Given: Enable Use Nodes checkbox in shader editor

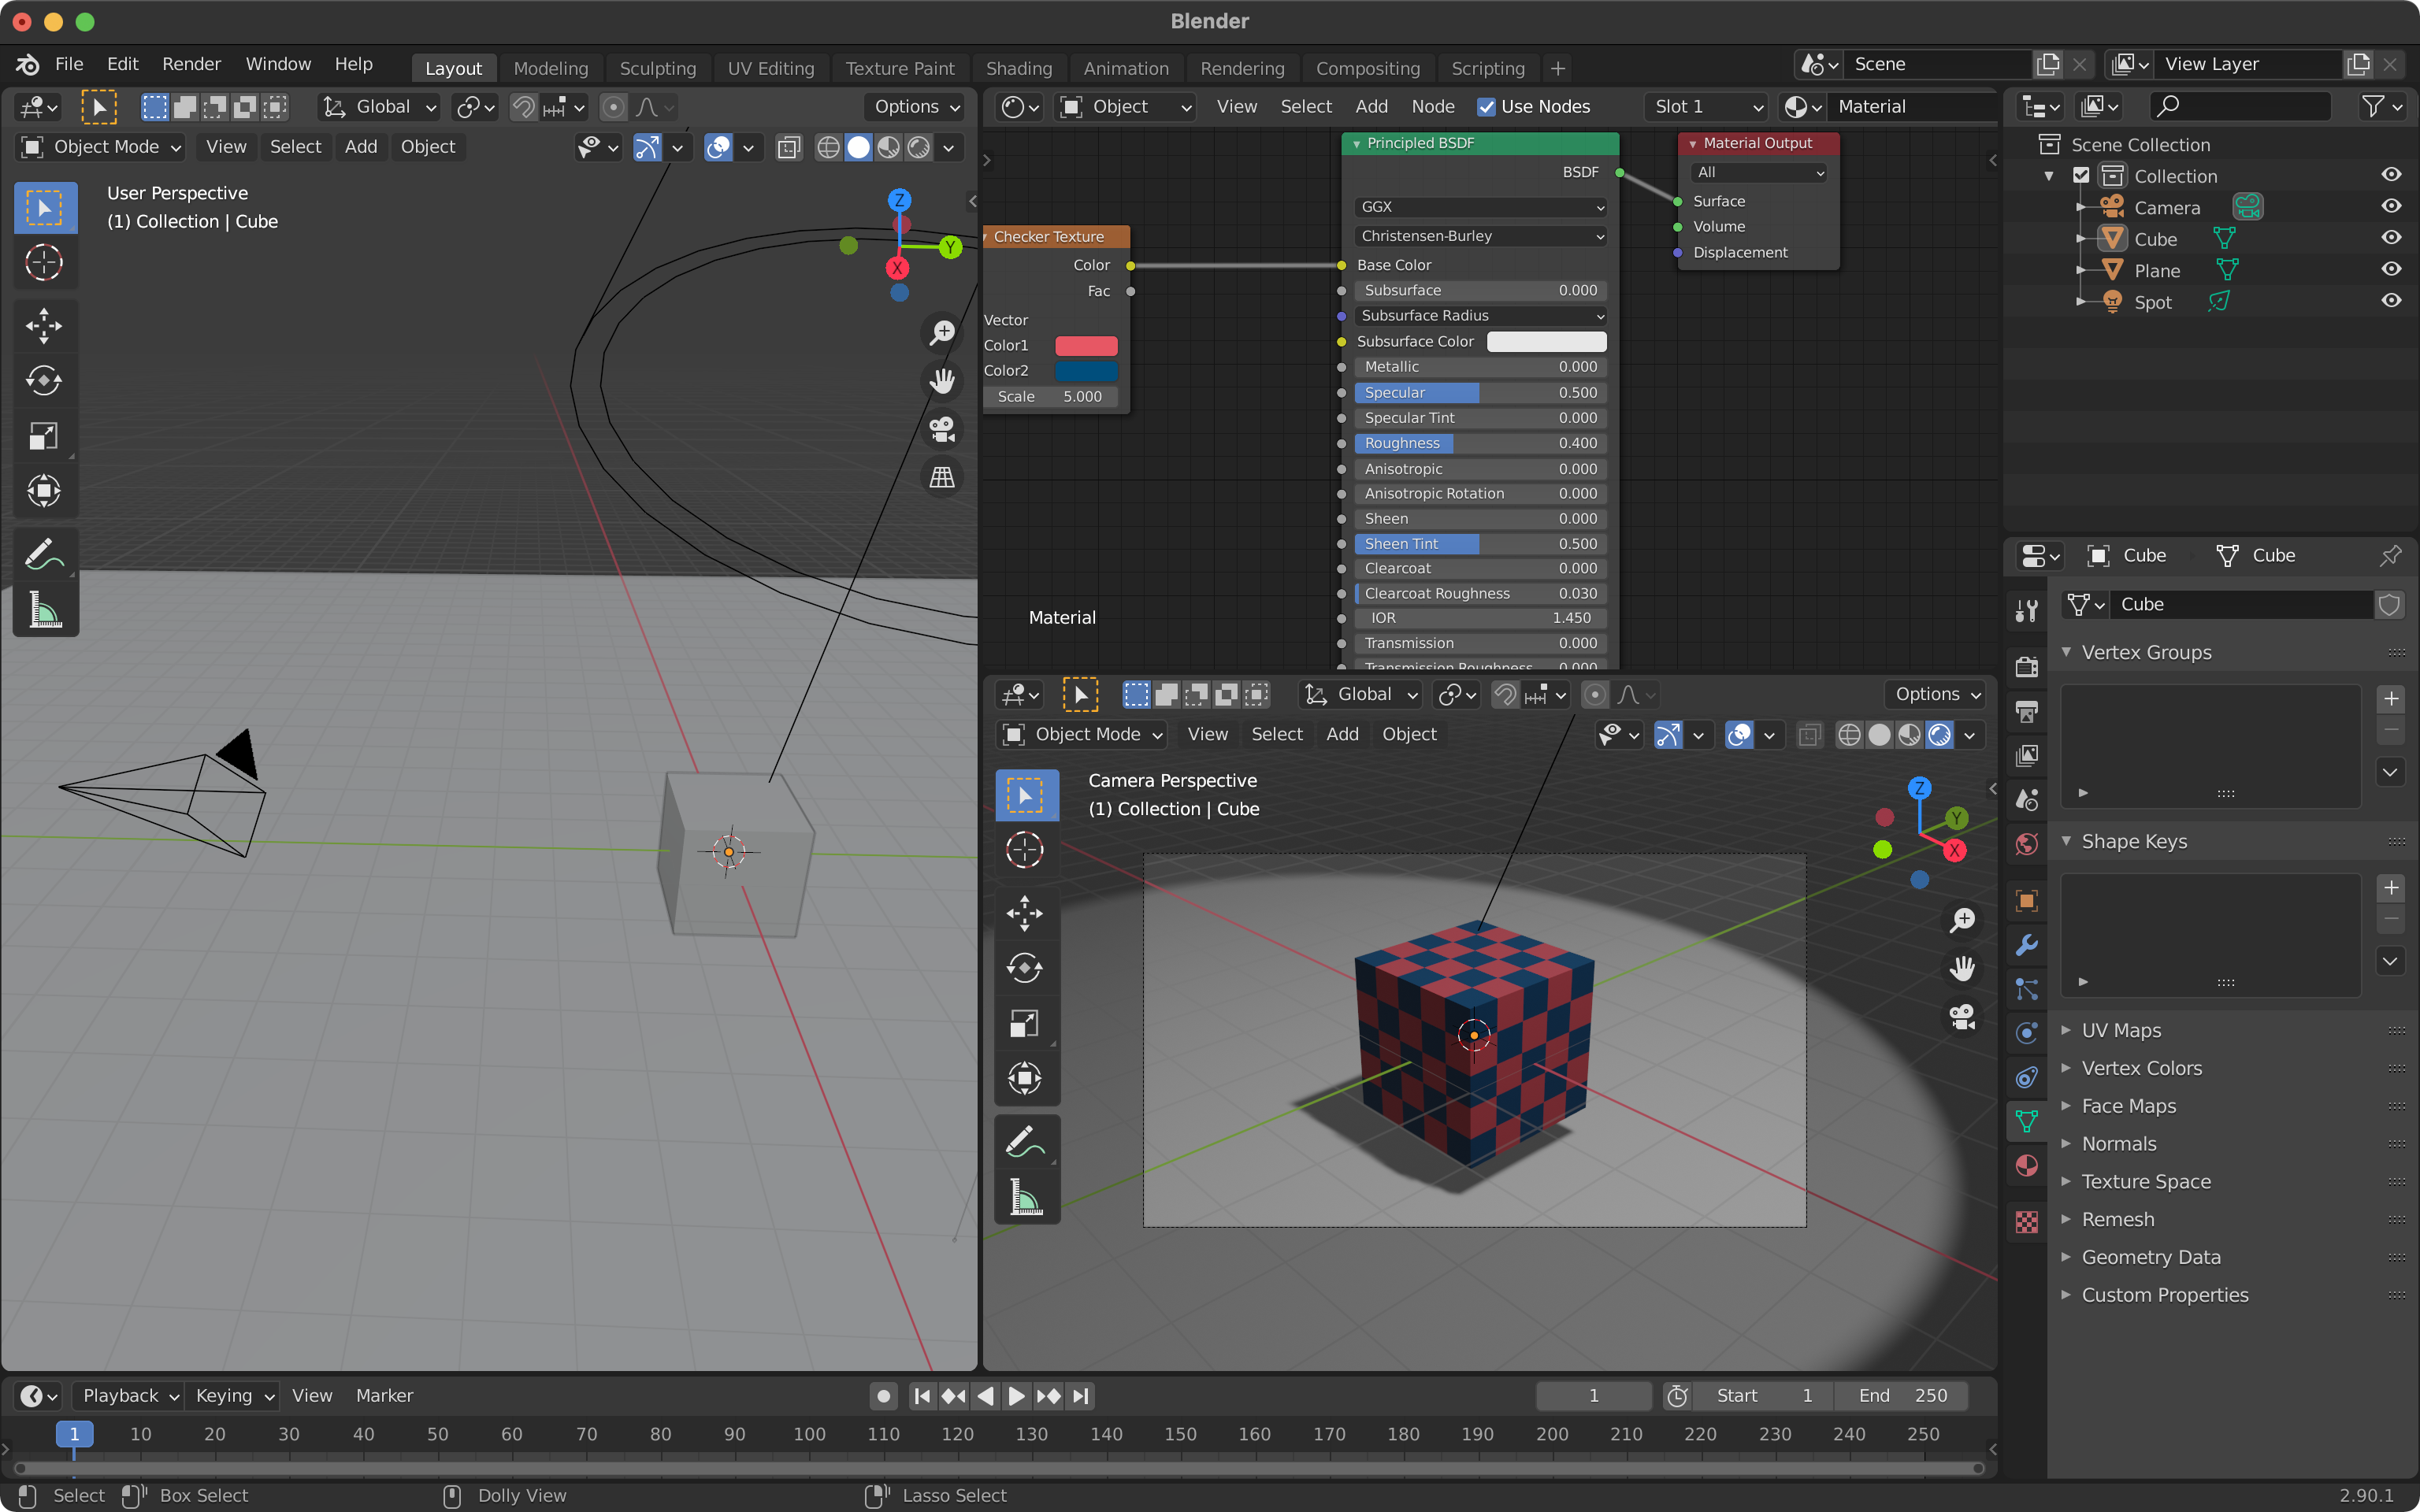Looking at the screenshot, I should click(x=1483, y=106).
